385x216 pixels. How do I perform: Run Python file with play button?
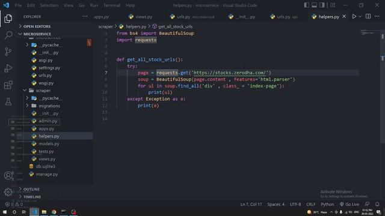pyautogui.click(x=354, y=16)
